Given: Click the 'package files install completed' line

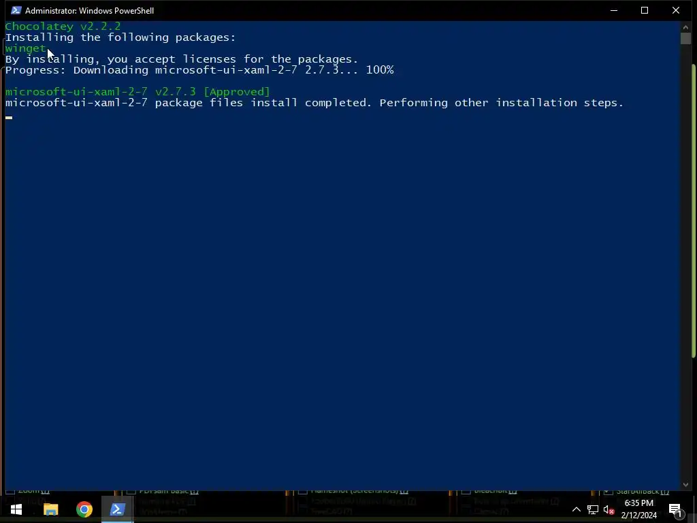Looking at the screenshot, I should coord(314,103).
